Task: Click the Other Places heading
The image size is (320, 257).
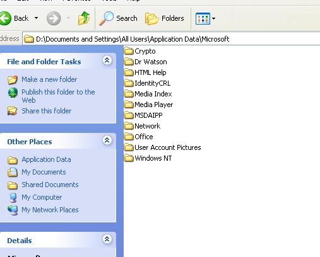Action: click(30, 142)
